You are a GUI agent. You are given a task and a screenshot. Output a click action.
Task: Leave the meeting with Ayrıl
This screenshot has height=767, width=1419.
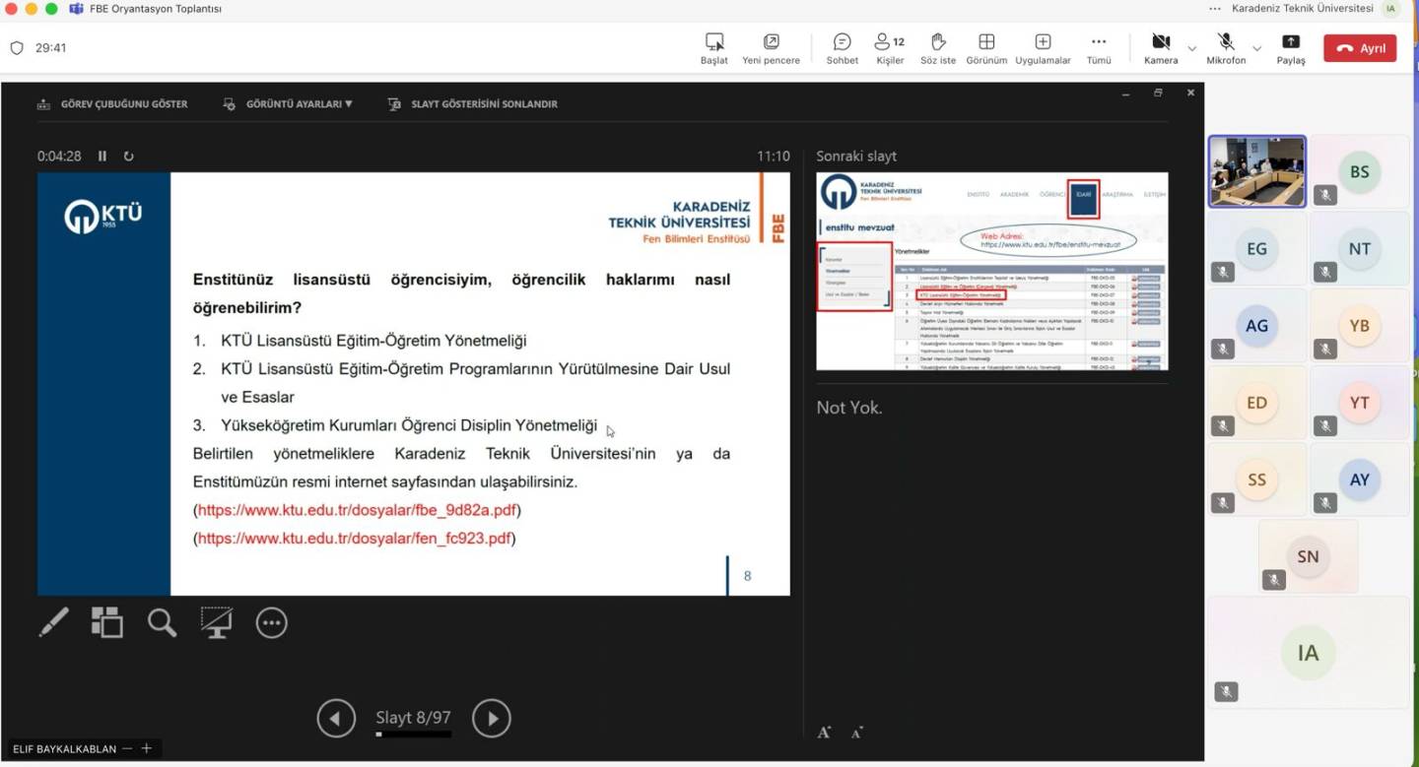coord(1360,48)
